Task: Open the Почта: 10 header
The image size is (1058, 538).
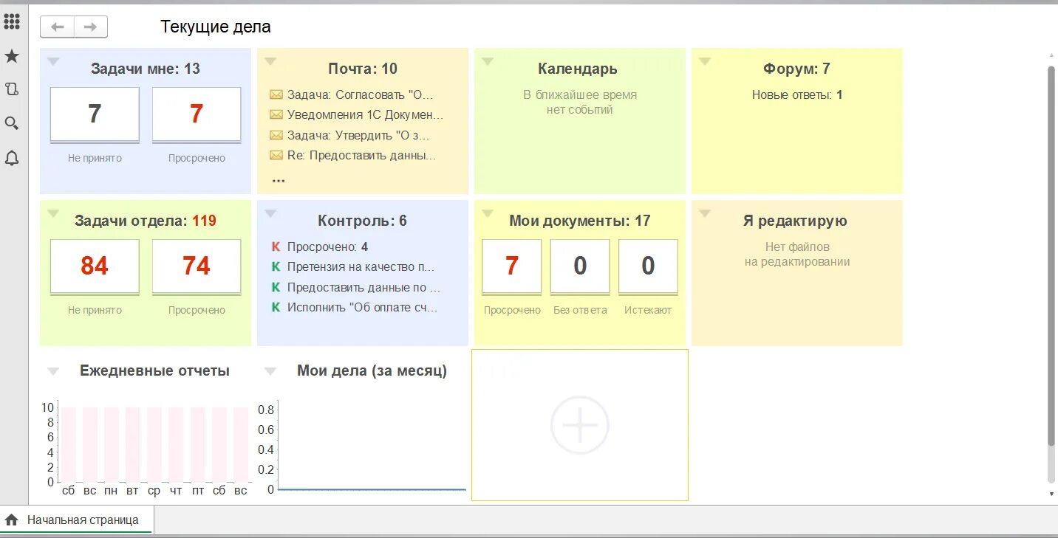Action: [x=363, y=69]
